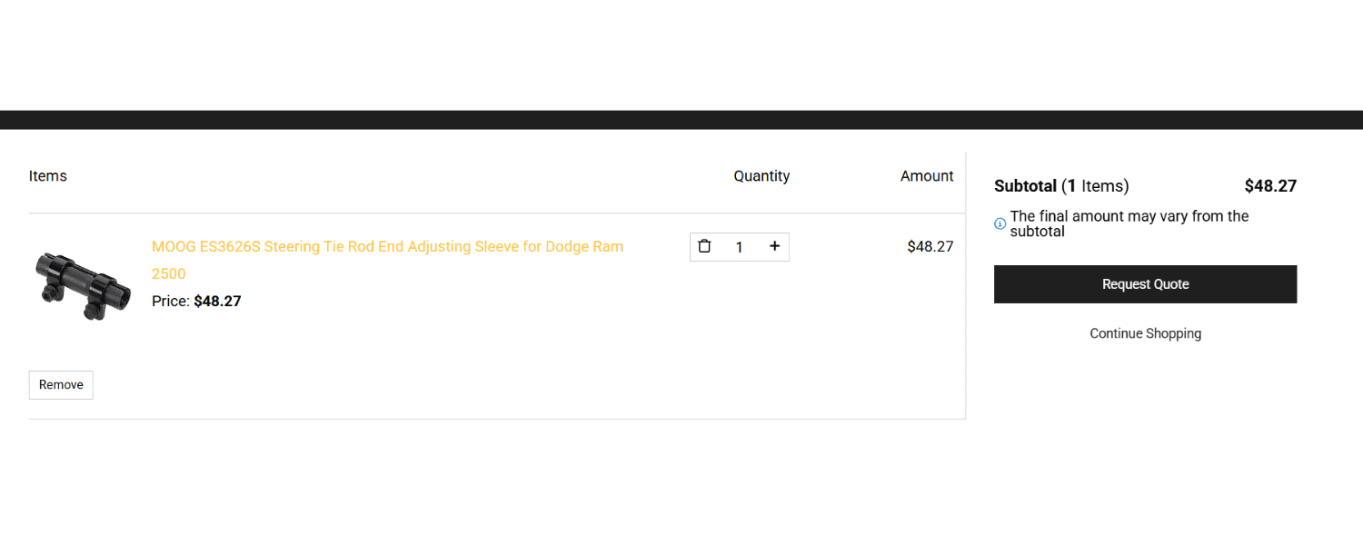The image size is (1363, 545).
Task: Click the green banner at page top
Action: tap(681, 54)
